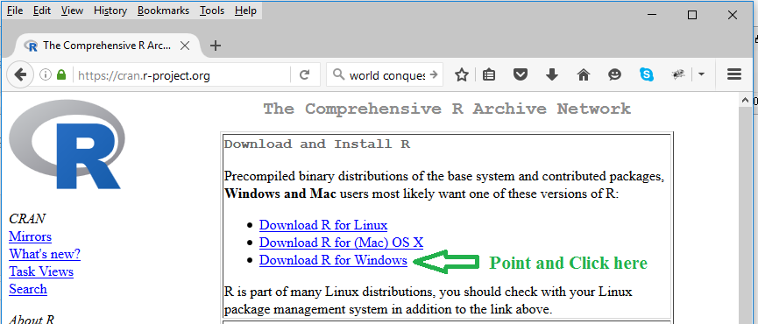This screenshot has width=758, height=324.
Task: Submit the search with the go arrow
Action: (x=433, y=74)
